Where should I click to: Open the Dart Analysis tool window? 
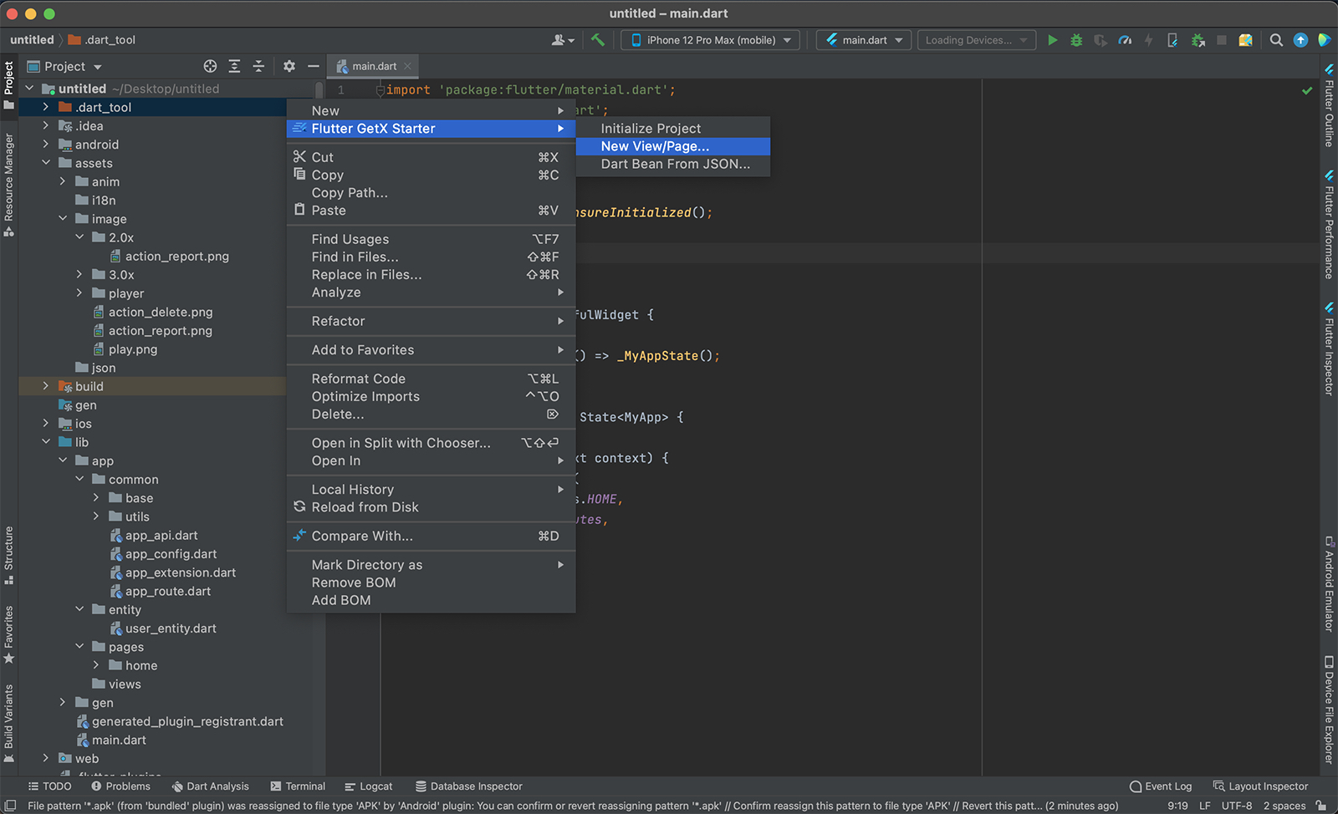210,786
